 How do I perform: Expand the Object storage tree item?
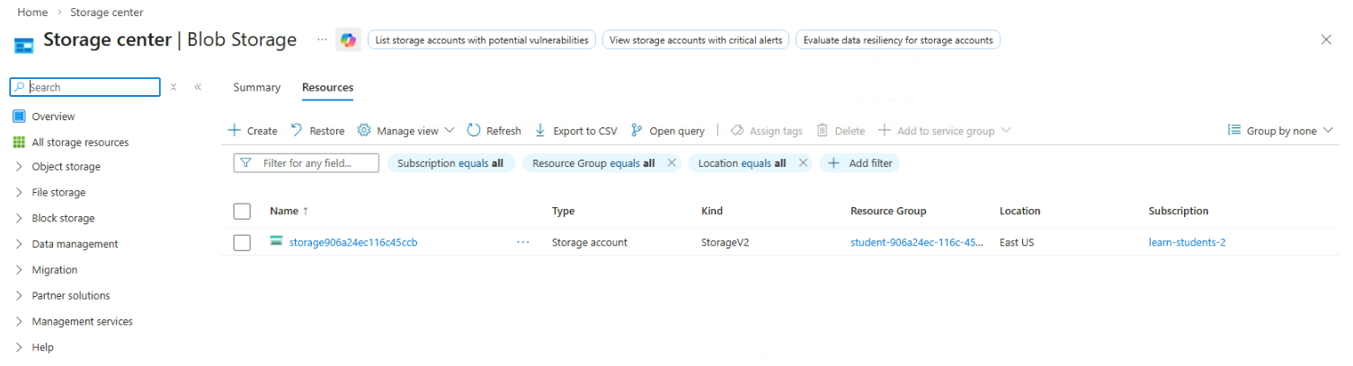[20, 167]
